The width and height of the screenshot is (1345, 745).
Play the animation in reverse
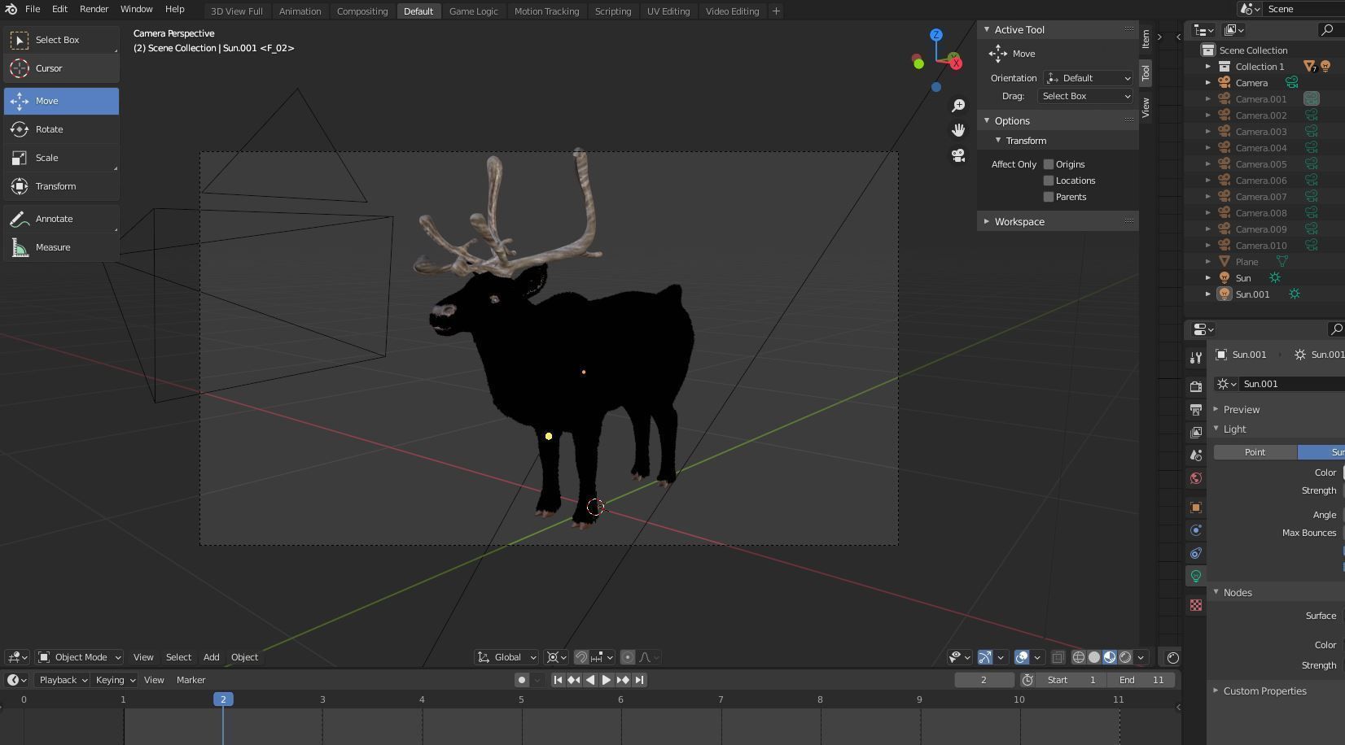coord(590,680)
